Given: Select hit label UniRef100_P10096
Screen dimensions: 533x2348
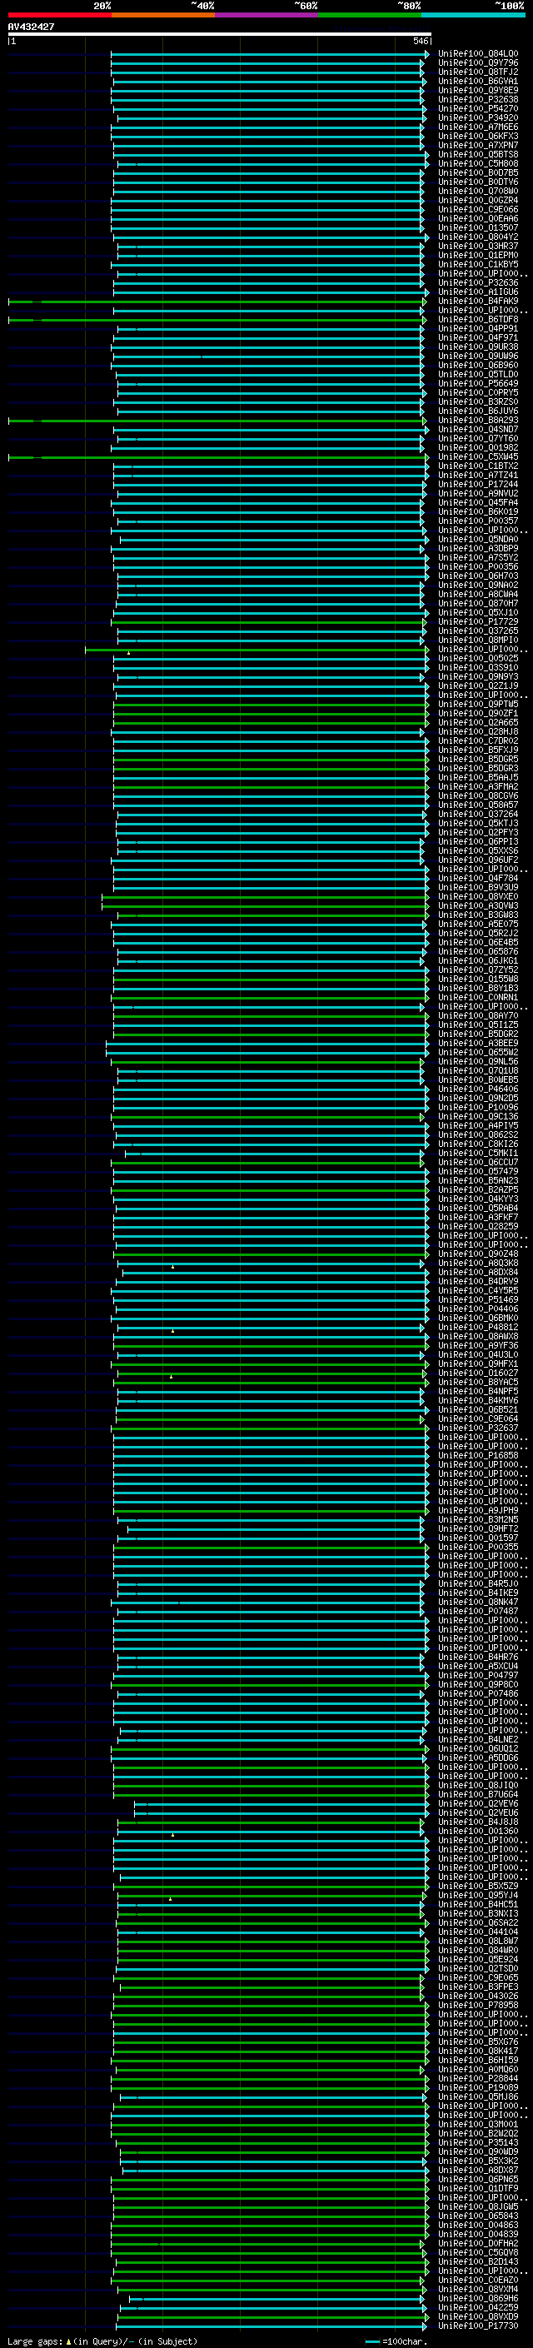Looking at the screenshot, I should coord(477,1108).
